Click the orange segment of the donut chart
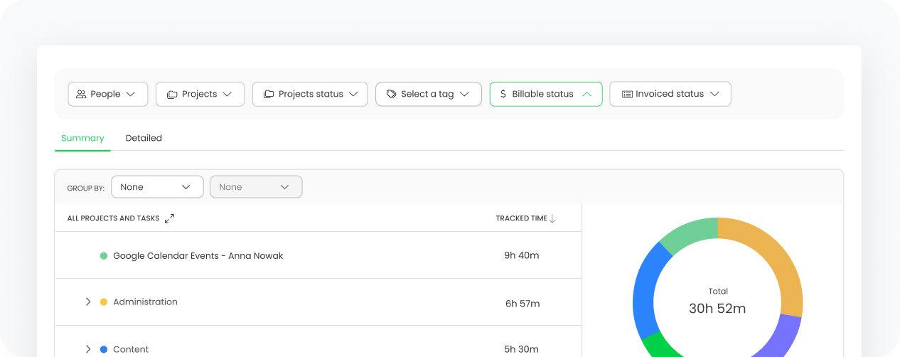Image resolution: width=900 pixels, height=357 pixels. click(x=777, y=260)
